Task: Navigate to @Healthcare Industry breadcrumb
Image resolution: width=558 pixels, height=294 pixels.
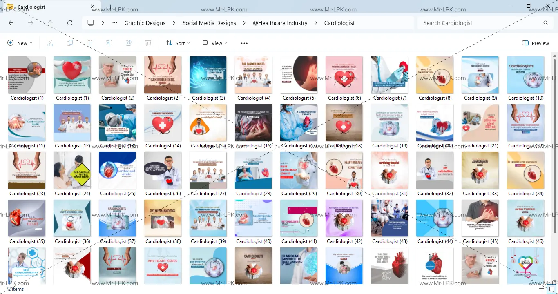Action: [280, 23]
